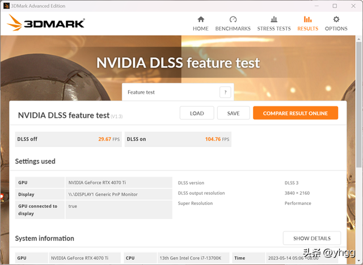Click the DLSS off 29.67 FPS score tile
Image resolution: width=363 pixels, height=265 pixels.
[x=68, y=139]
